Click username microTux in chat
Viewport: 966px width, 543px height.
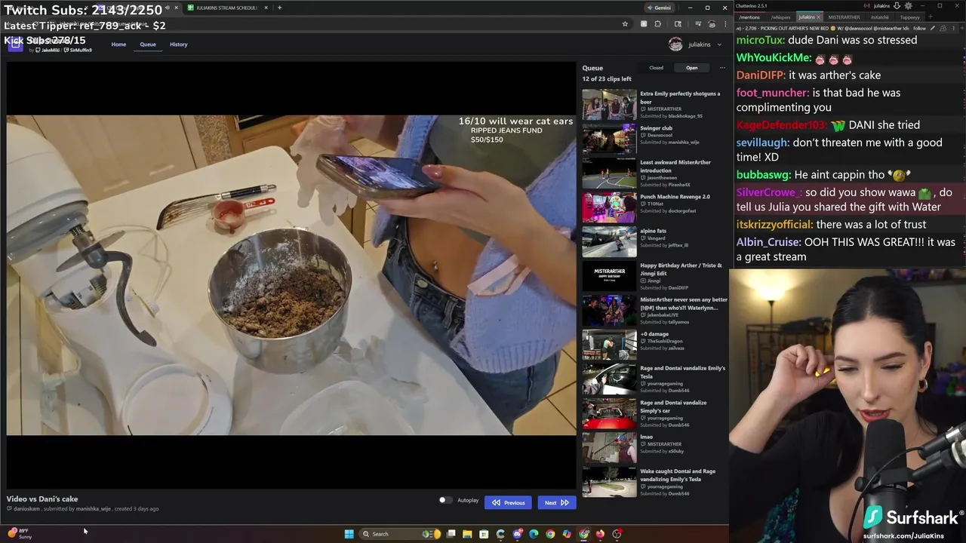tap(761, 40)
